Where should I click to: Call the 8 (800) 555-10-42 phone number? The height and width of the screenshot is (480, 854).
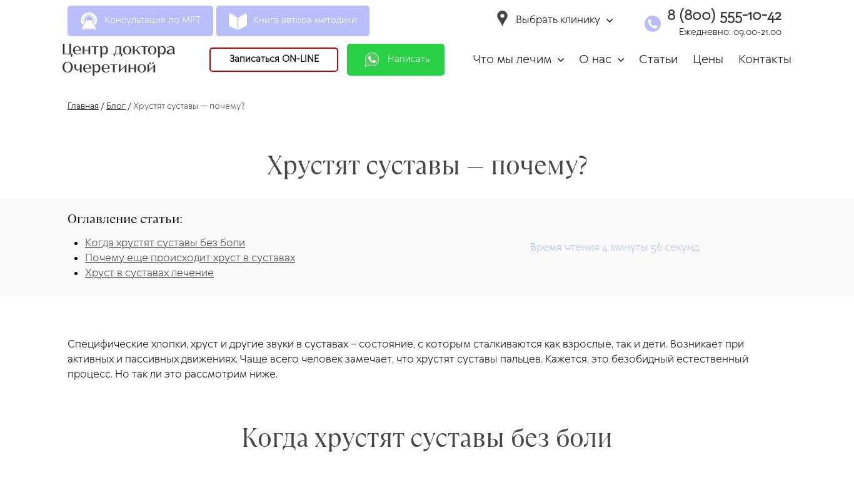point(724,16)
